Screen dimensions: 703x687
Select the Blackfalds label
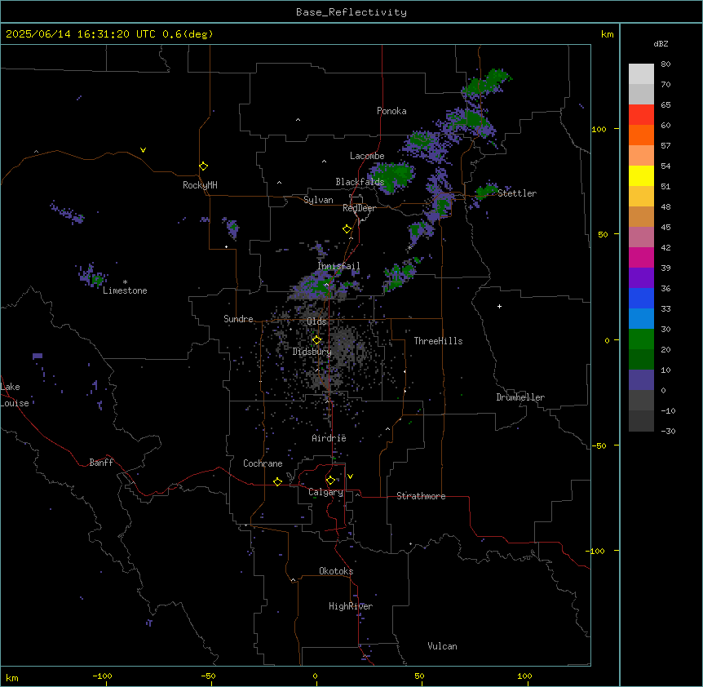click(x=360, y=182)
